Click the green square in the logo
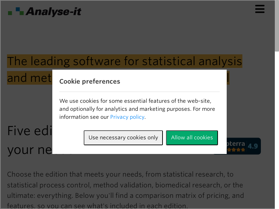Viewport: 279px width, 209px height. (10, 13)
